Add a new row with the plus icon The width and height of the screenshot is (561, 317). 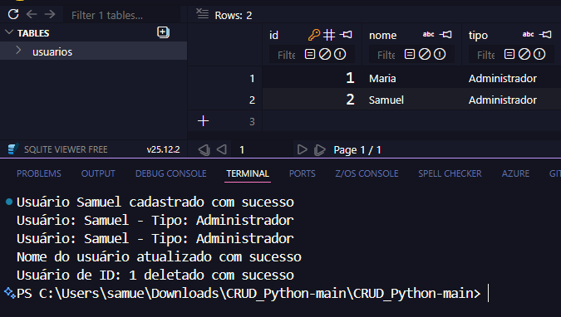point(204,121)
